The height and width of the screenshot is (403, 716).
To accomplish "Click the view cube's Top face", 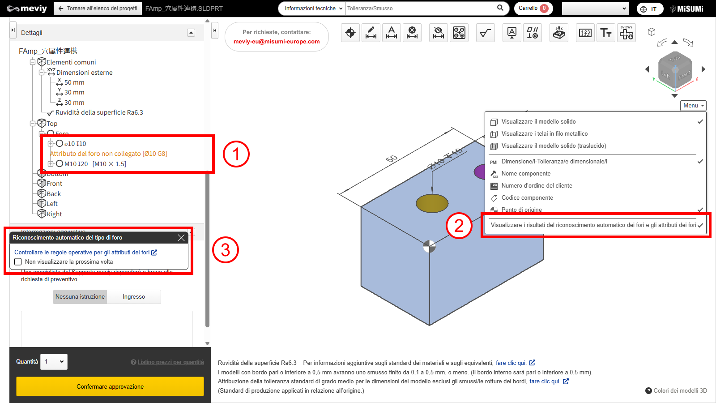I will click(675, 59).
